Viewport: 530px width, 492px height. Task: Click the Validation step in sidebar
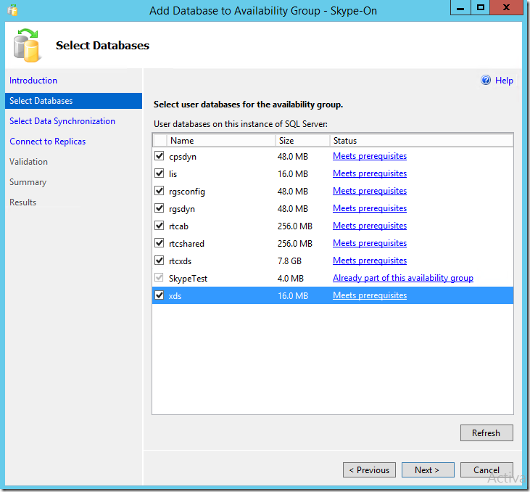point(28,162)
